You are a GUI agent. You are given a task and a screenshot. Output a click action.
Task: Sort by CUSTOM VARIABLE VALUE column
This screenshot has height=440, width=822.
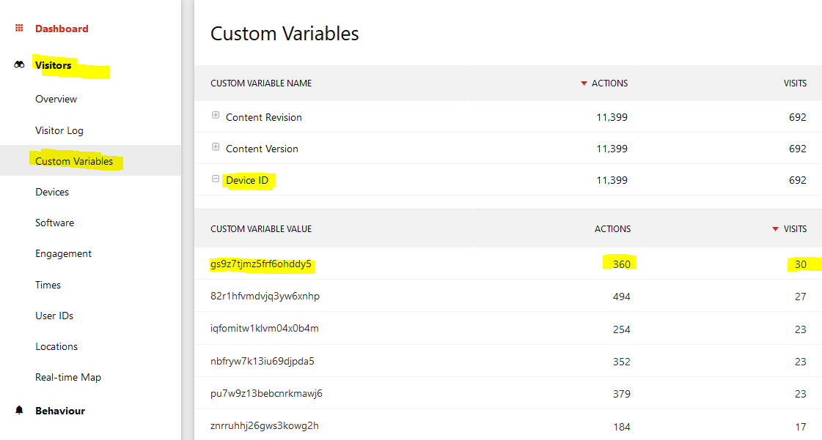click(261, 229)
